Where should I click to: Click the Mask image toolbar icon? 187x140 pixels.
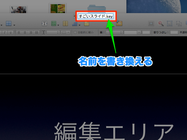(x=151, y=24)
